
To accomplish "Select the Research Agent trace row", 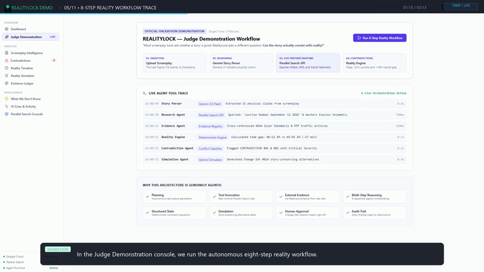I will point(274,115).
